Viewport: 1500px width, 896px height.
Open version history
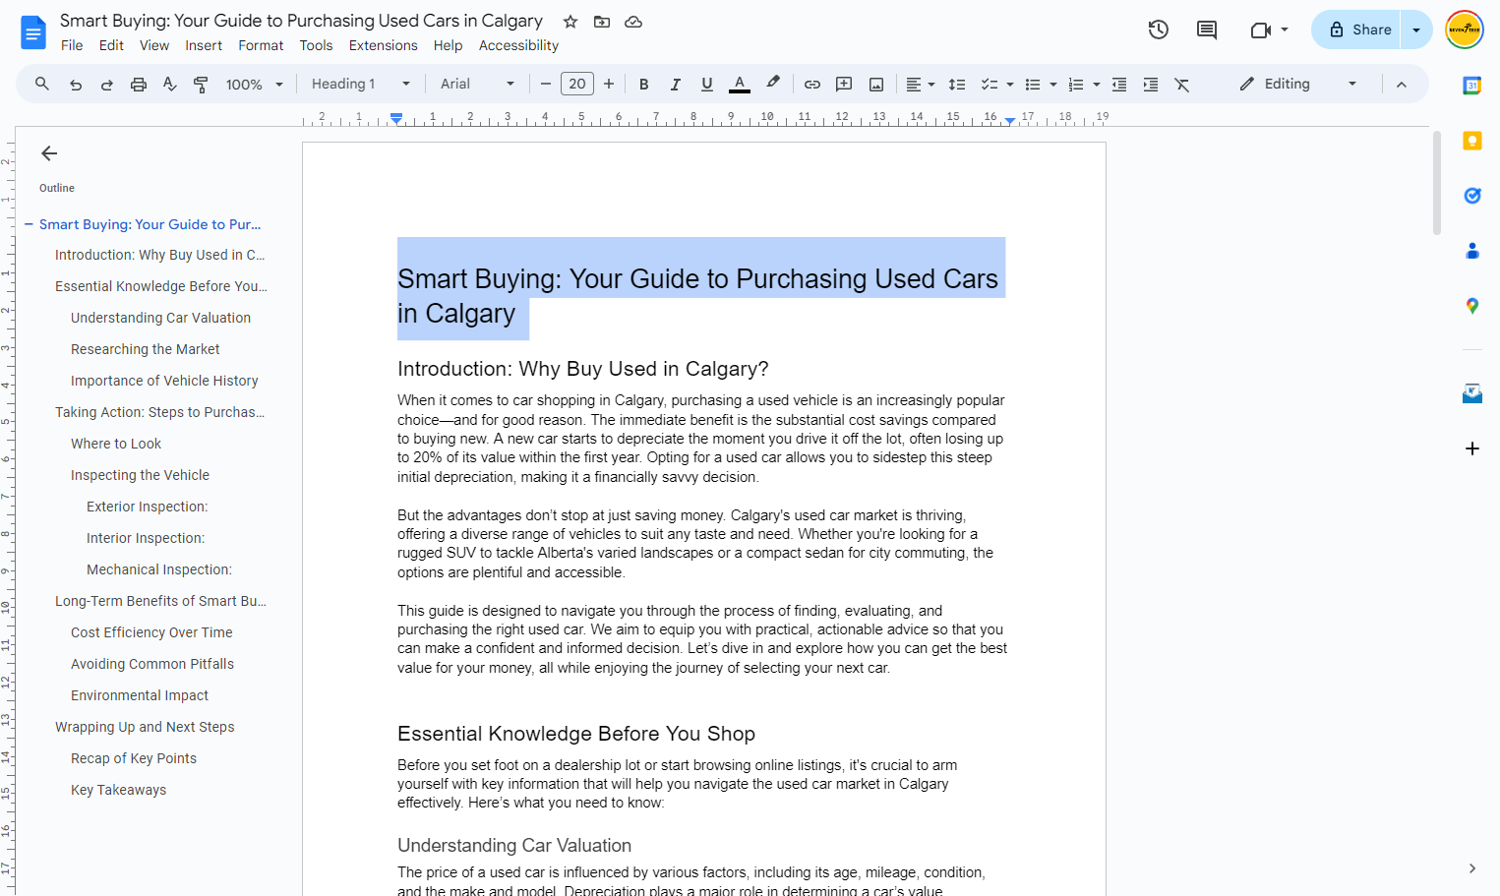click(1159, 30)
